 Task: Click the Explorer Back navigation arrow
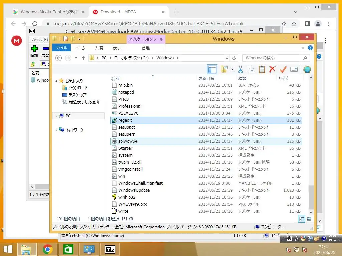tap(58, 58)
